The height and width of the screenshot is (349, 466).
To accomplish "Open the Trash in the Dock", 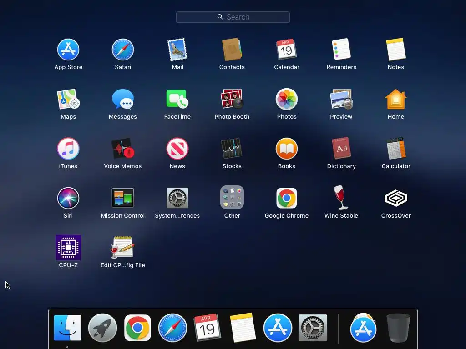I will tap(398, 328).
